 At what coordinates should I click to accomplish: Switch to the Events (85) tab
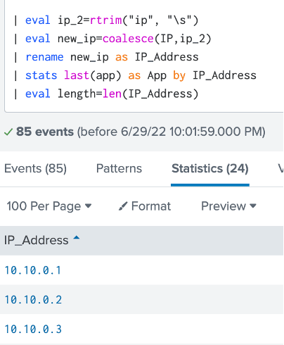coord(35,168)
